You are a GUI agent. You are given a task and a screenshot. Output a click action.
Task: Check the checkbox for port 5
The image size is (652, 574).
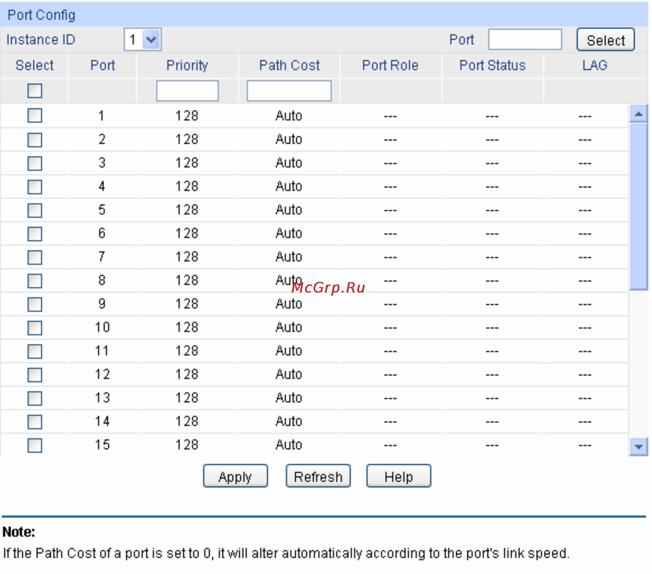[x=35, y=210]
